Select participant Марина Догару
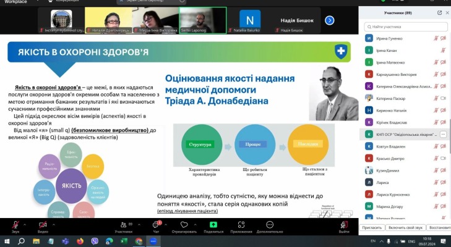This screenshot has height=247, width=451. (x=404, y=206)
